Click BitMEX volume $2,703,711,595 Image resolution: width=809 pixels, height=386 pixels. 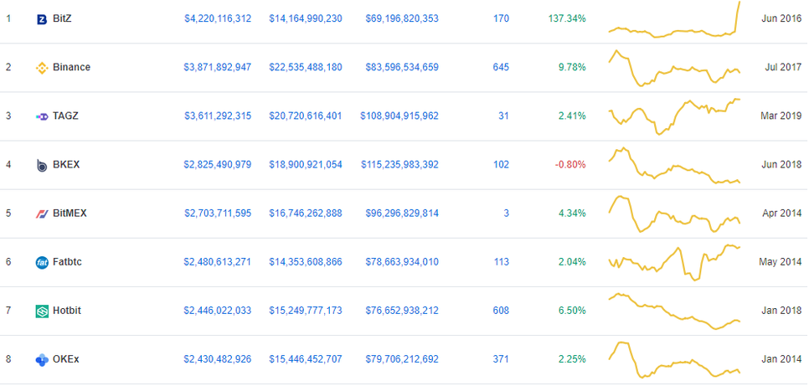(x=217, y=214)
